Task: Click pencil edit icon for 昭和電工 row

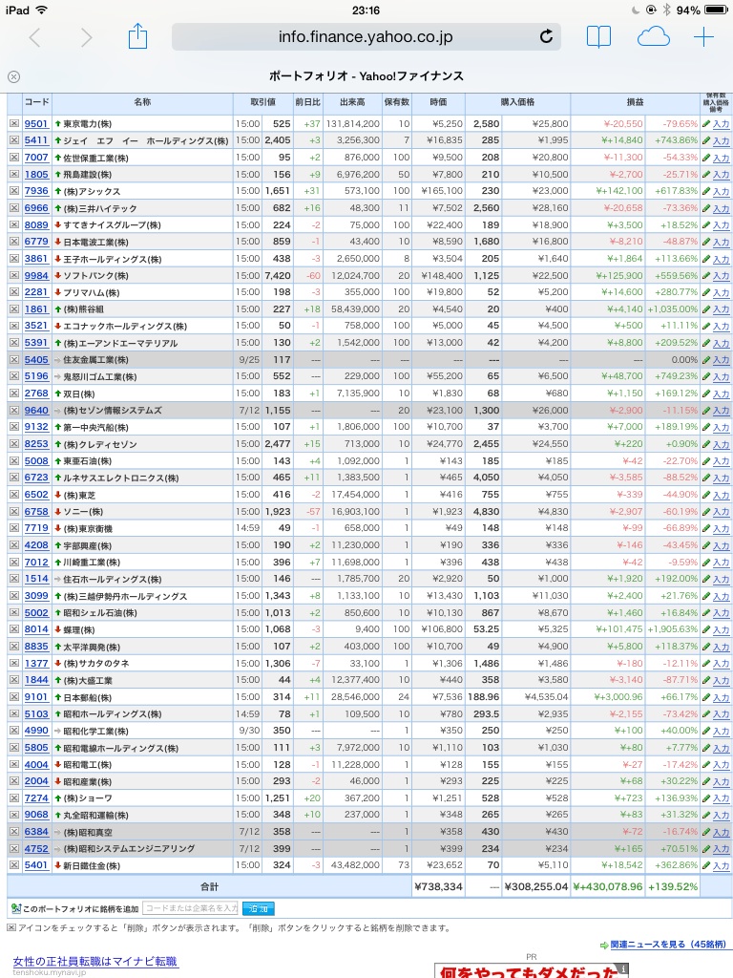Action: (706, 764)
